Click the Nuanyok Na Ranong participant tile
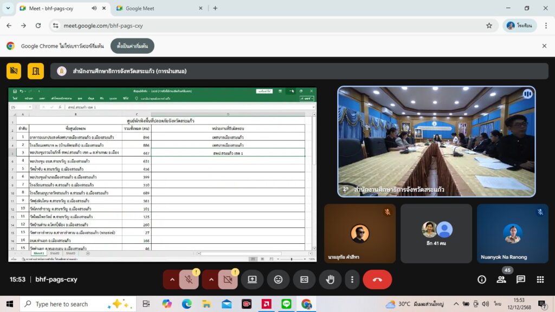Screen dimensions: 555x312 tap(512, 233)
